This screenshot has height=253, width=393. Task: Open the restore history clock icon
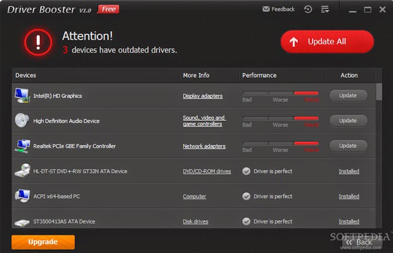click(308, 9)
